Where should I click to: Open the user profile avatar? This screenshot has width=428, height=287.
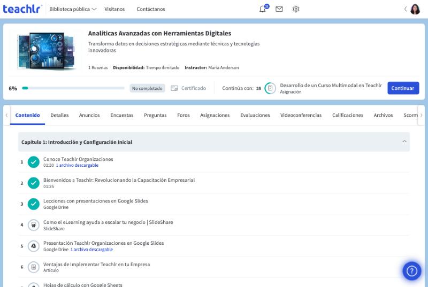pyautogui.click(x=415, y=9)
